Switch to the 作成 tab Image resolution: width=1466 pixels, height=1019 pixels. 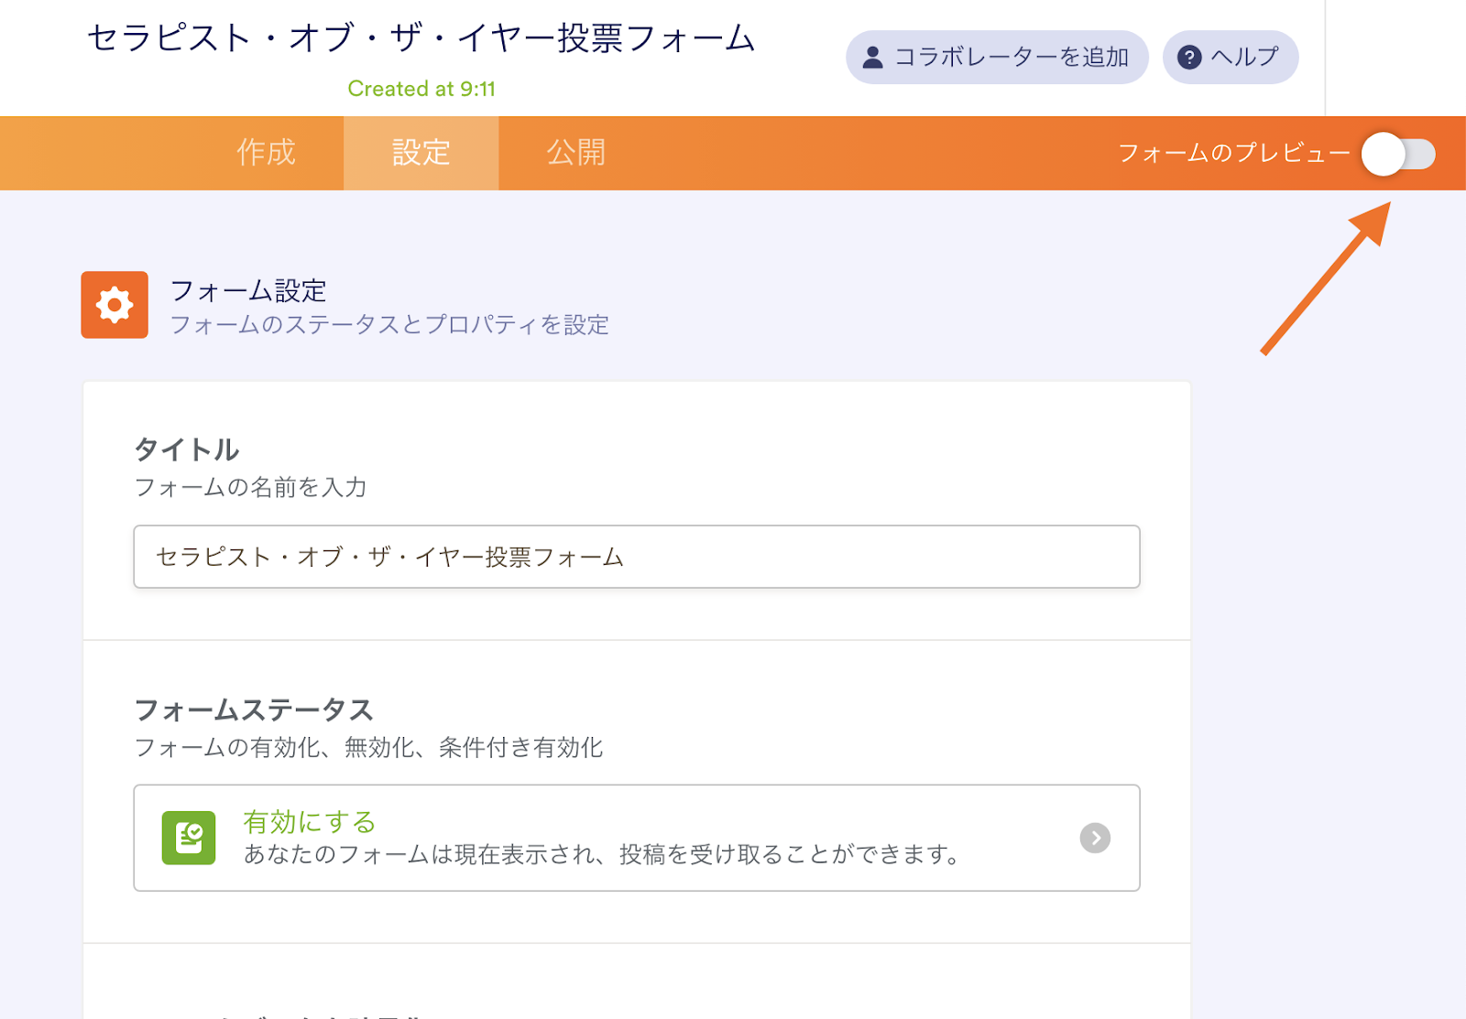coord(266,153)
